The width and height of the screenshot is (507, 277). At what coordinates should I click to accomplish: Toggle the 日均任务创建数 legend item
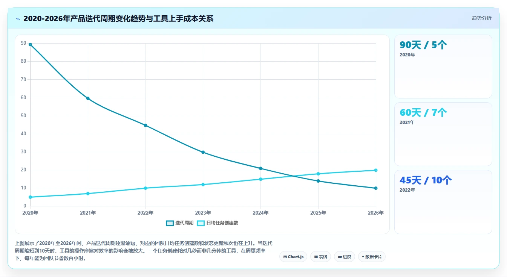[218, 223]
